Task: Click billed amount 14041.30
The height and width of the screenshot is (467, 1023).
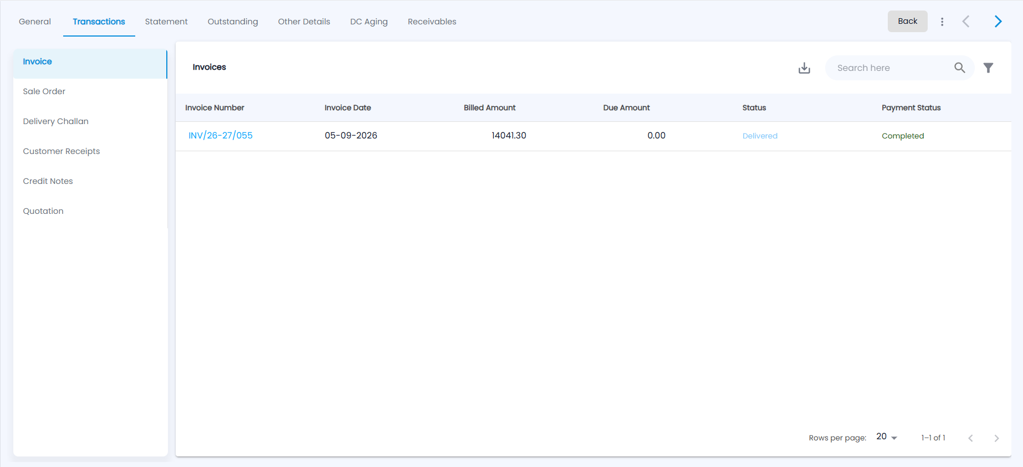Action: coord(509,136)
